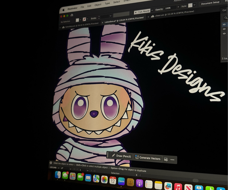Click the stroke color swatch with red slash
228x190 pixels.
coord(84,19)
